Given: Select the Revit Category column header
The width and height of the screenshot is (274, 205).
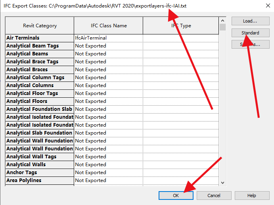Looking at the screenshot, I should [40, 26].
